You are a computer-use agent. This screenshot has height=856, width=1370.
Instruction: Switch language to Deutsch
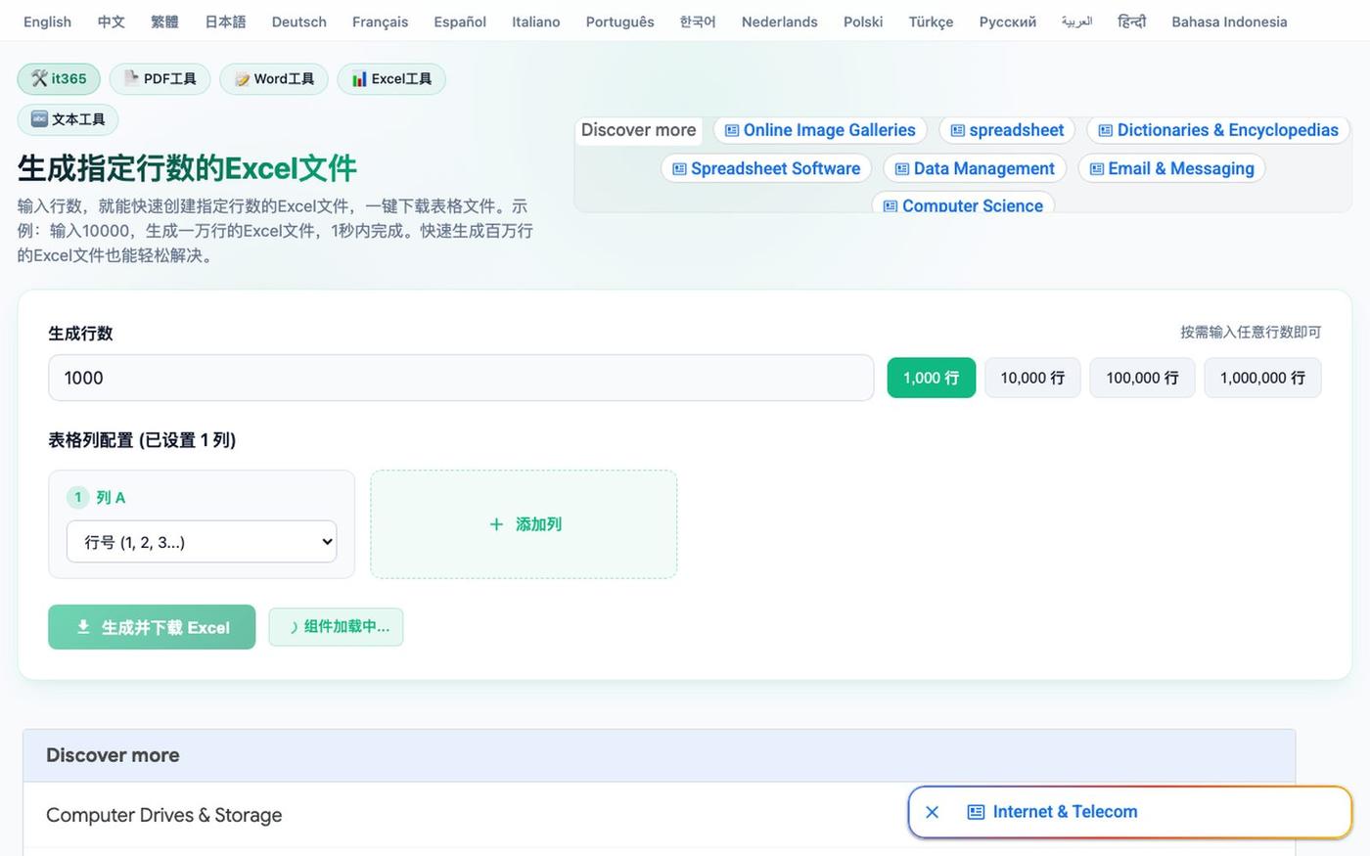(x=299, y=22)
